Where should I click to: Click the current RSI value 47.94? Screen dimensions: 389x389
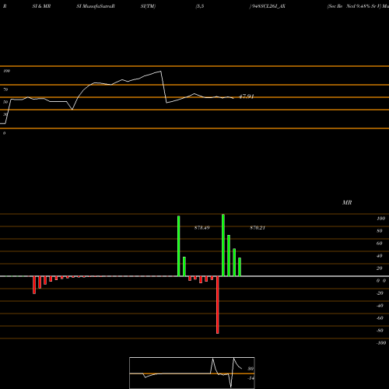246,96
